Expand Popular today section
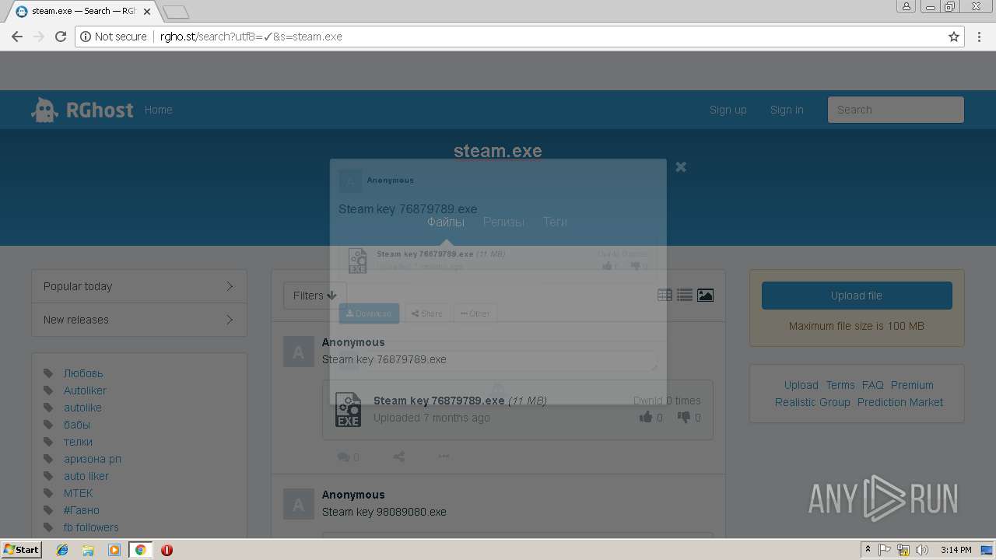This screenshot has width=996, height=560. (139, 286)
